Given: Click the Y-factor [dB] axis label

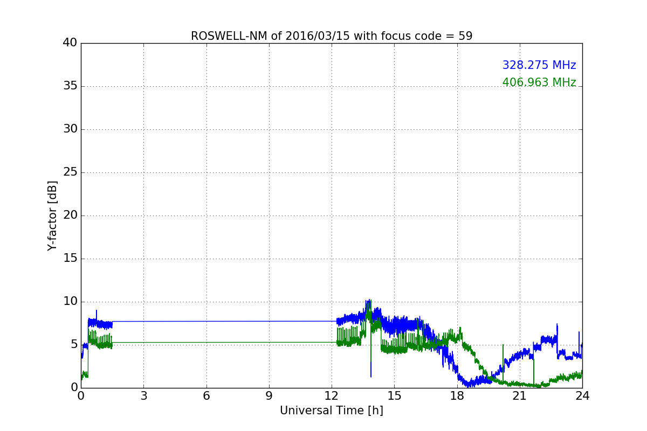Looking at the screenshot, I should tap(52, 215).
